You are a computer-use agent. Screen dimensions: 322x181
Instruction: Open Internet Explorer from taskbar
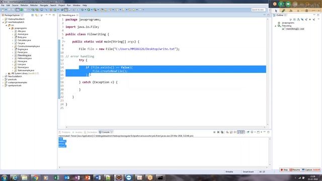[15, 177]
